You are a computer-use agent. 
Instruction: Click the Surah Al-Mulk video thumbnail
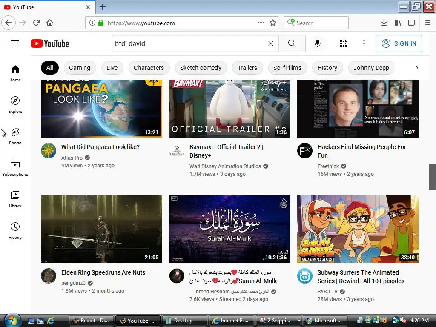click(x=229, y=229)
